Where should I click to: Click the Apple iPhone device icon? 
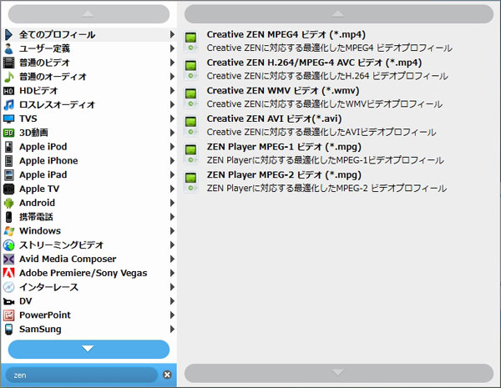pos(9,161)
